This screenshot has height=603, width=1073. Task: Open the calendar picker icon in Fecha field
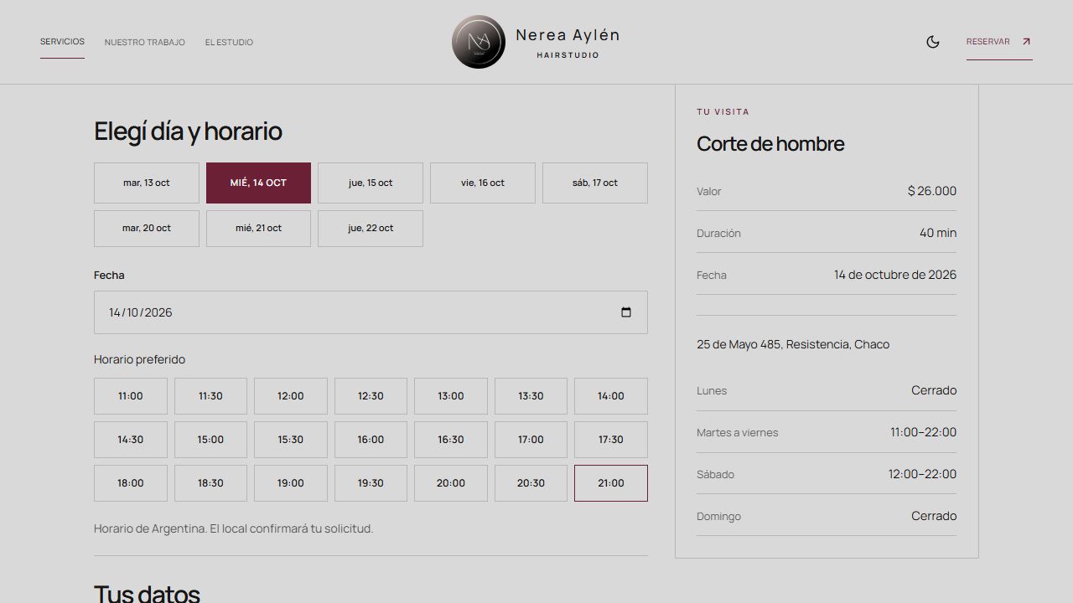(x=626, y=312)
